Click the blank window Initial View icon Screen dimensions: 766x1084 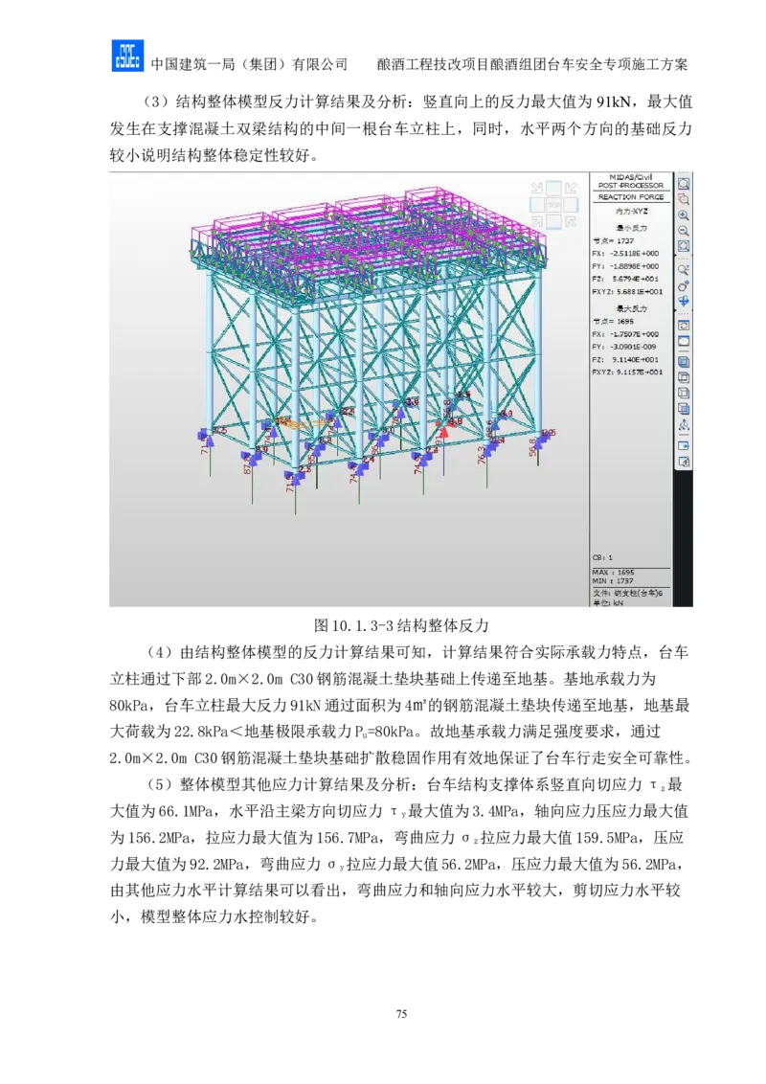coord(684,340)
